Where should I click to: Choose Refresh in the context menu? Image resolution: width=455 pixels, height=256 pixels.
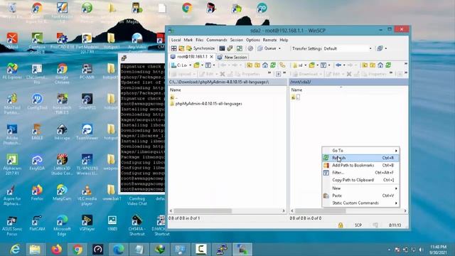coord(360,158)
